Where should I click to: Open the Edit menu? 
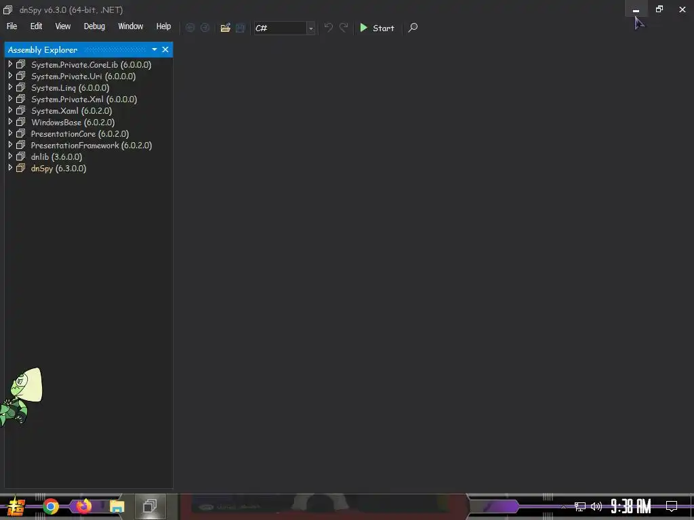point(37,26)
